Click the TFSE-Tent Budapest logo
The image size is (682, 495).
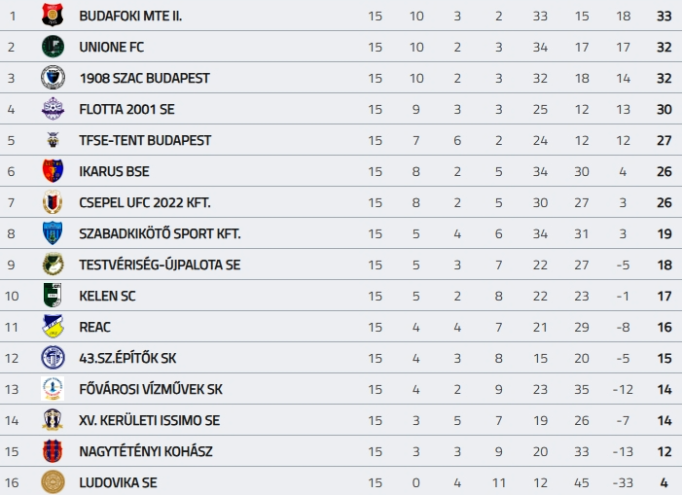click(x=53, y=140)
